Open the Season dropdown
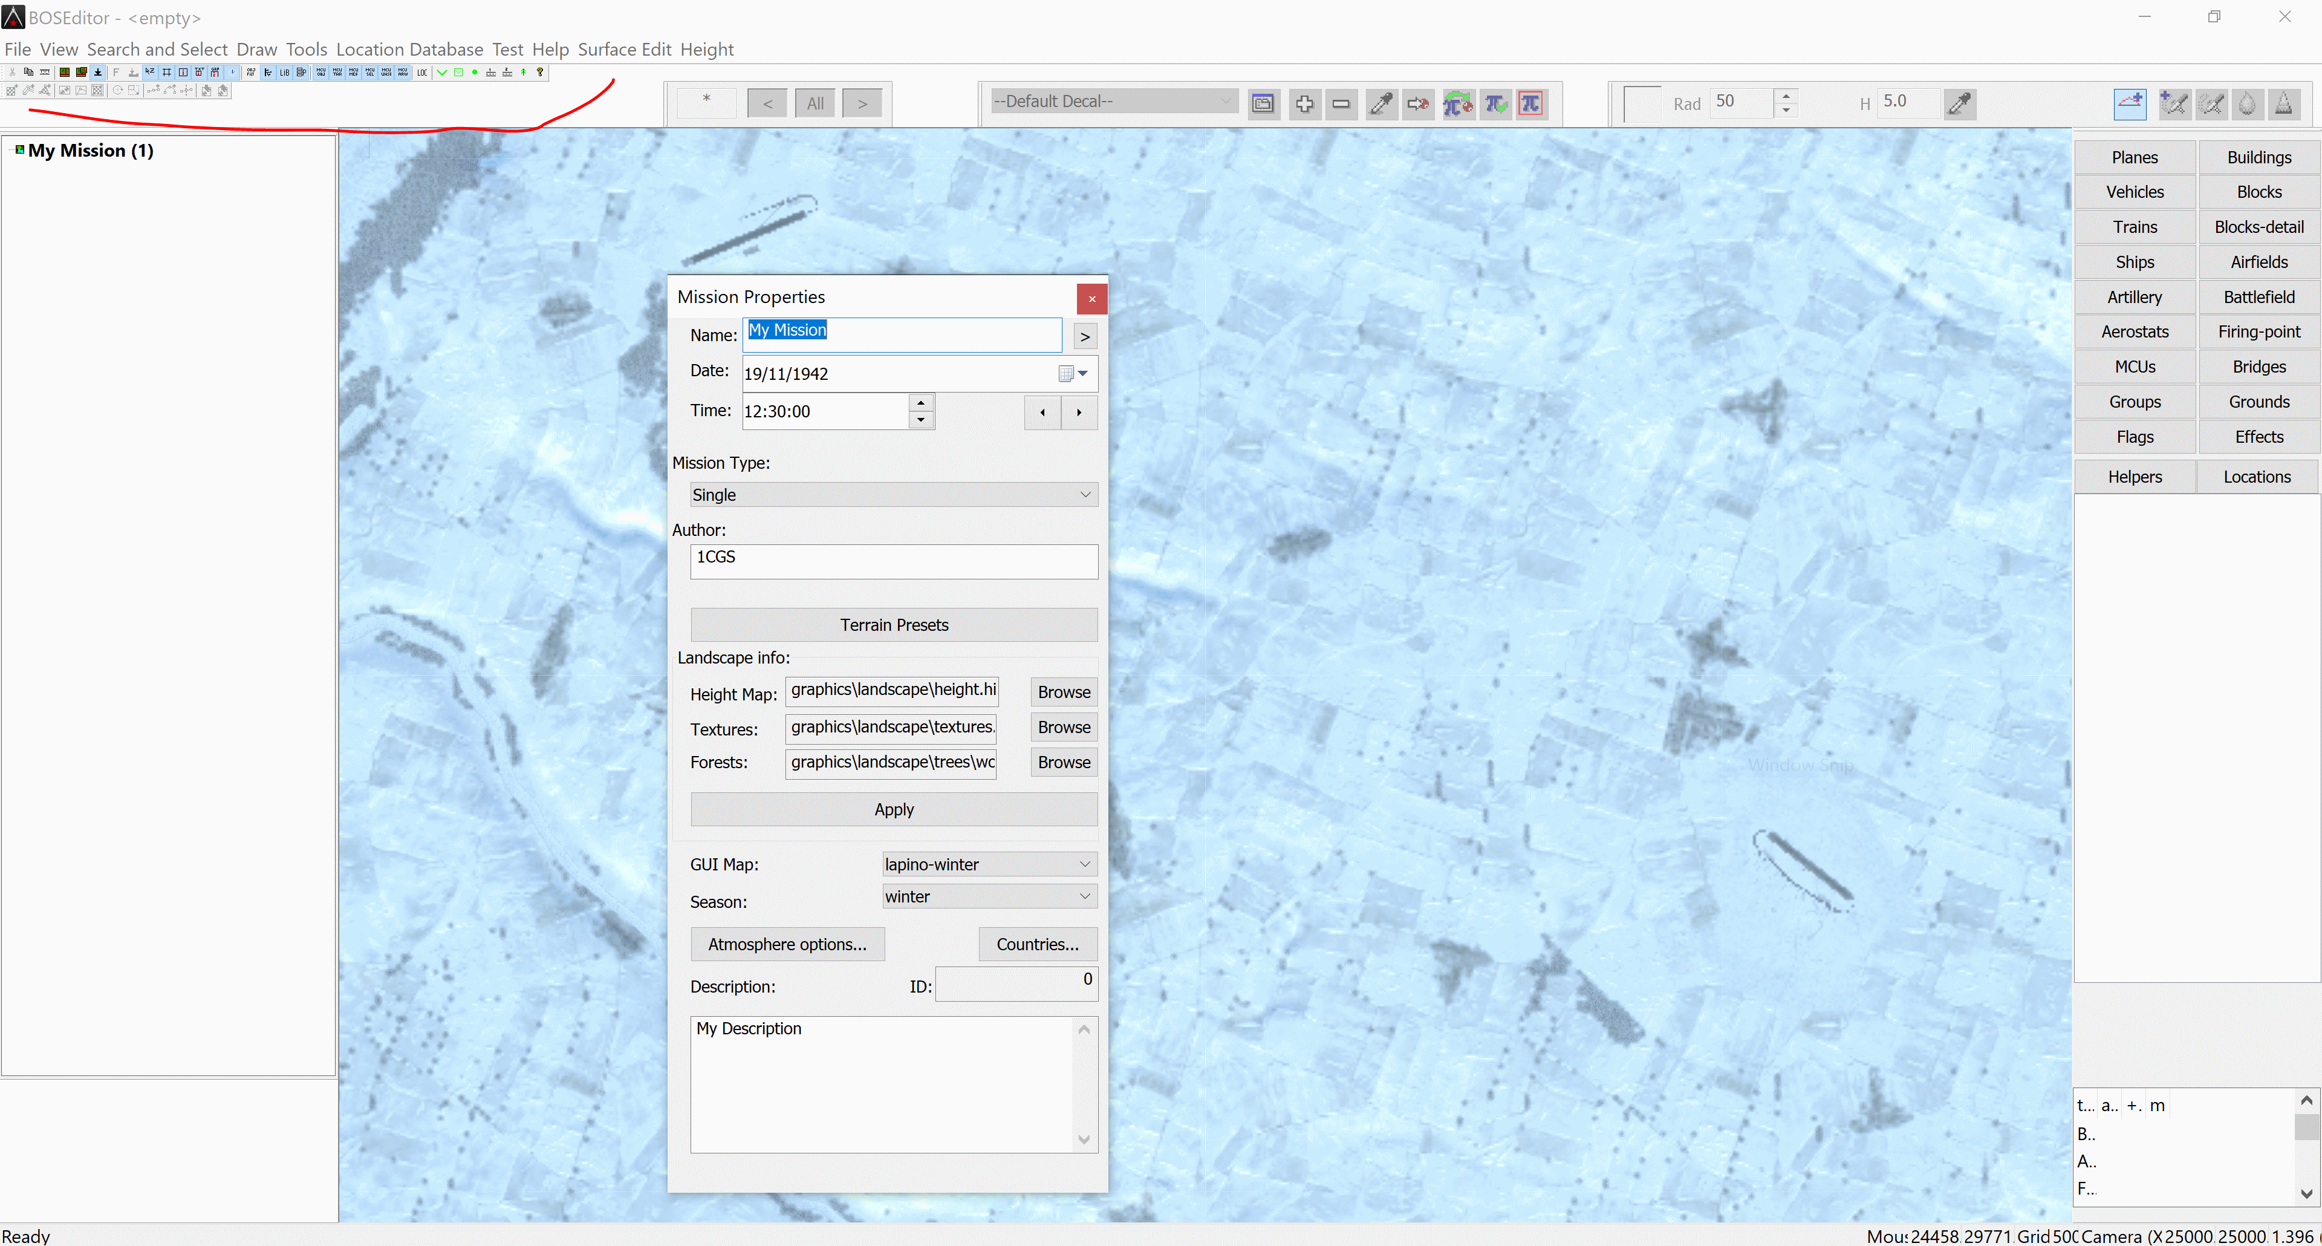 click(x=988, y=896)
